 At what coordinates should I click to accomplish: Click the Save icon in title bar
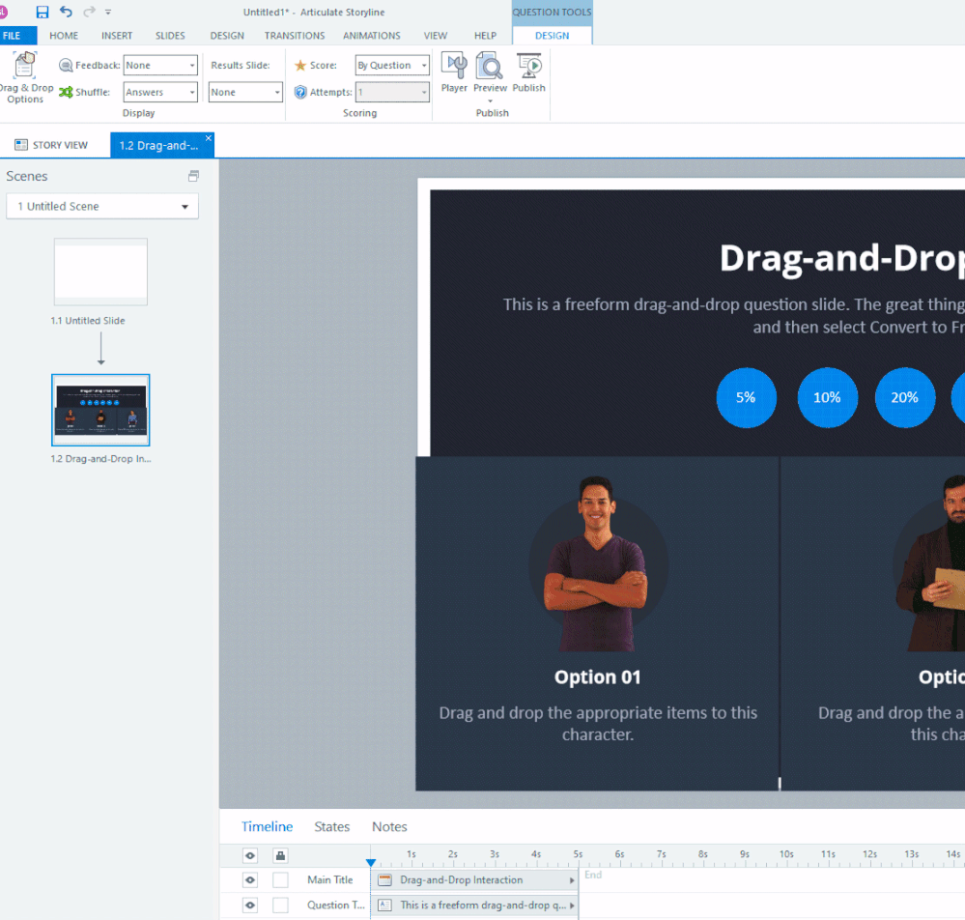[43, 12]
